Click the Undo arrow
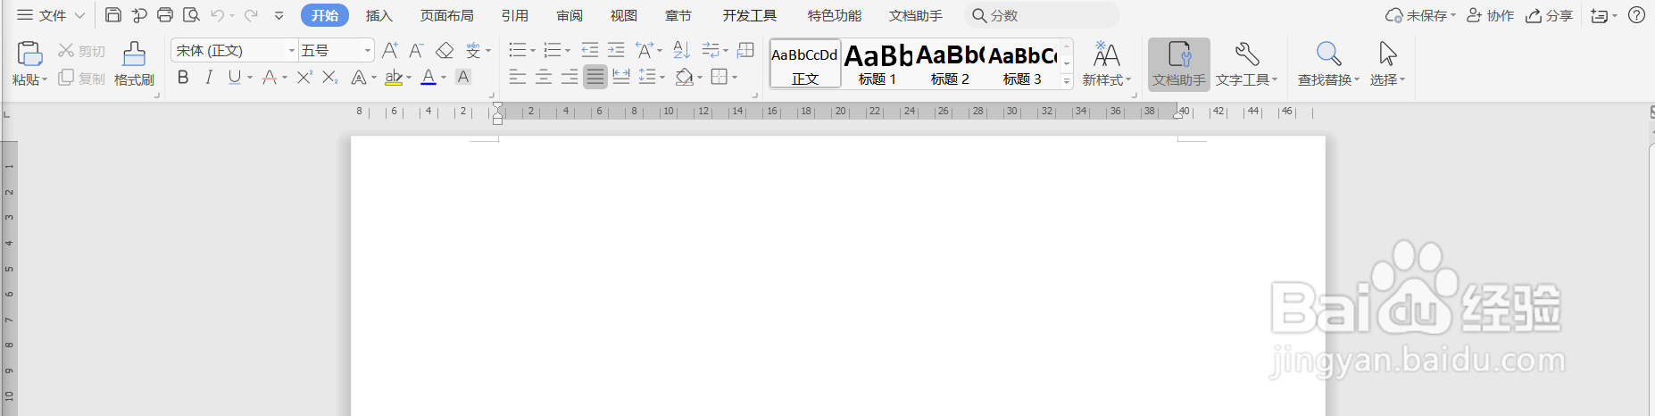 [218, 15]
